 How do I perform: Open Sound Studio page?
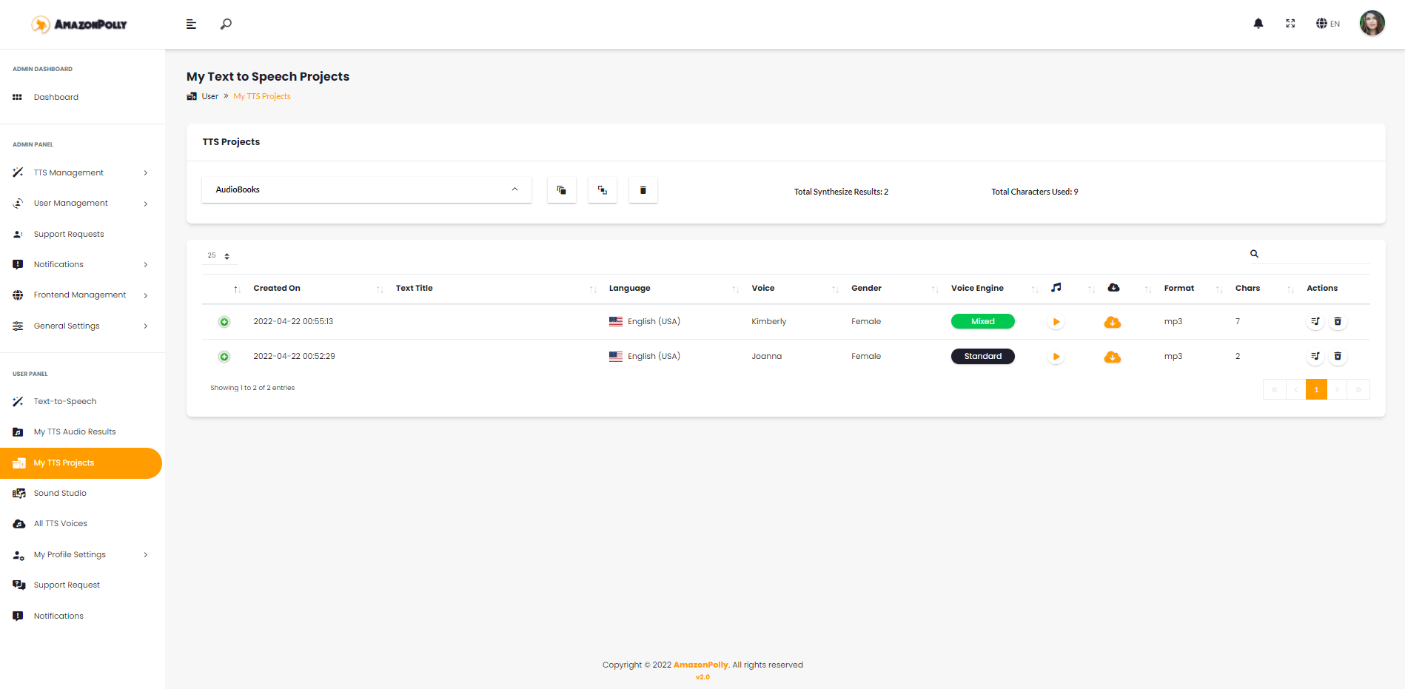pos(81,494)
